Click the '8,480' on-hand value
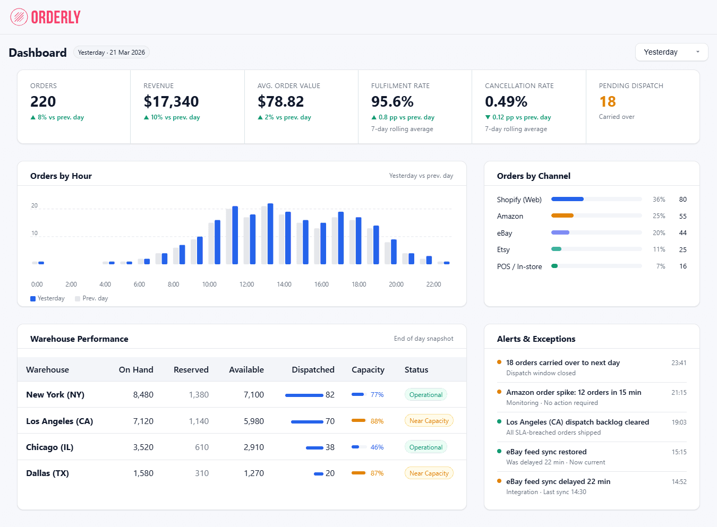The width and height of the screenshot is (717, 527). [x=143, y=395]
